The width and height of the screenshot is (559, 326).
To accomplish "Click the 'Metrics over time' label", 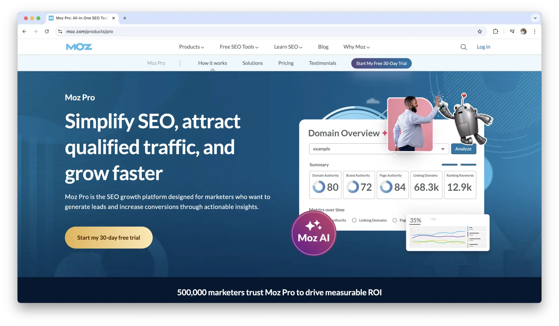I will coord(327,210).
